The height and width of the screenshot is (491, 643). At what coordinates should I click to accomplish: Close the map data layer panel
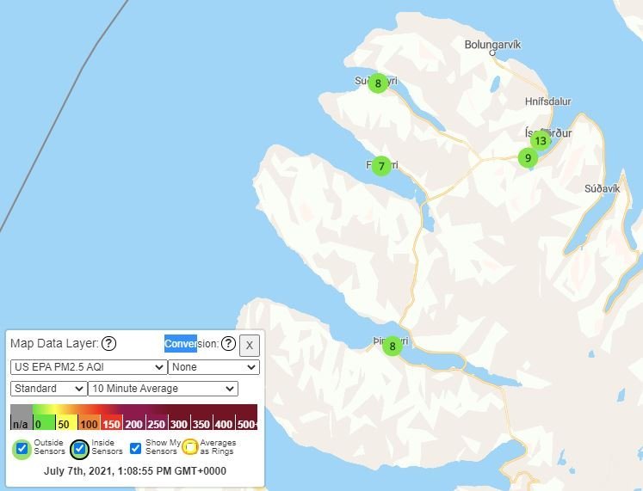click(x=249, y=345)
